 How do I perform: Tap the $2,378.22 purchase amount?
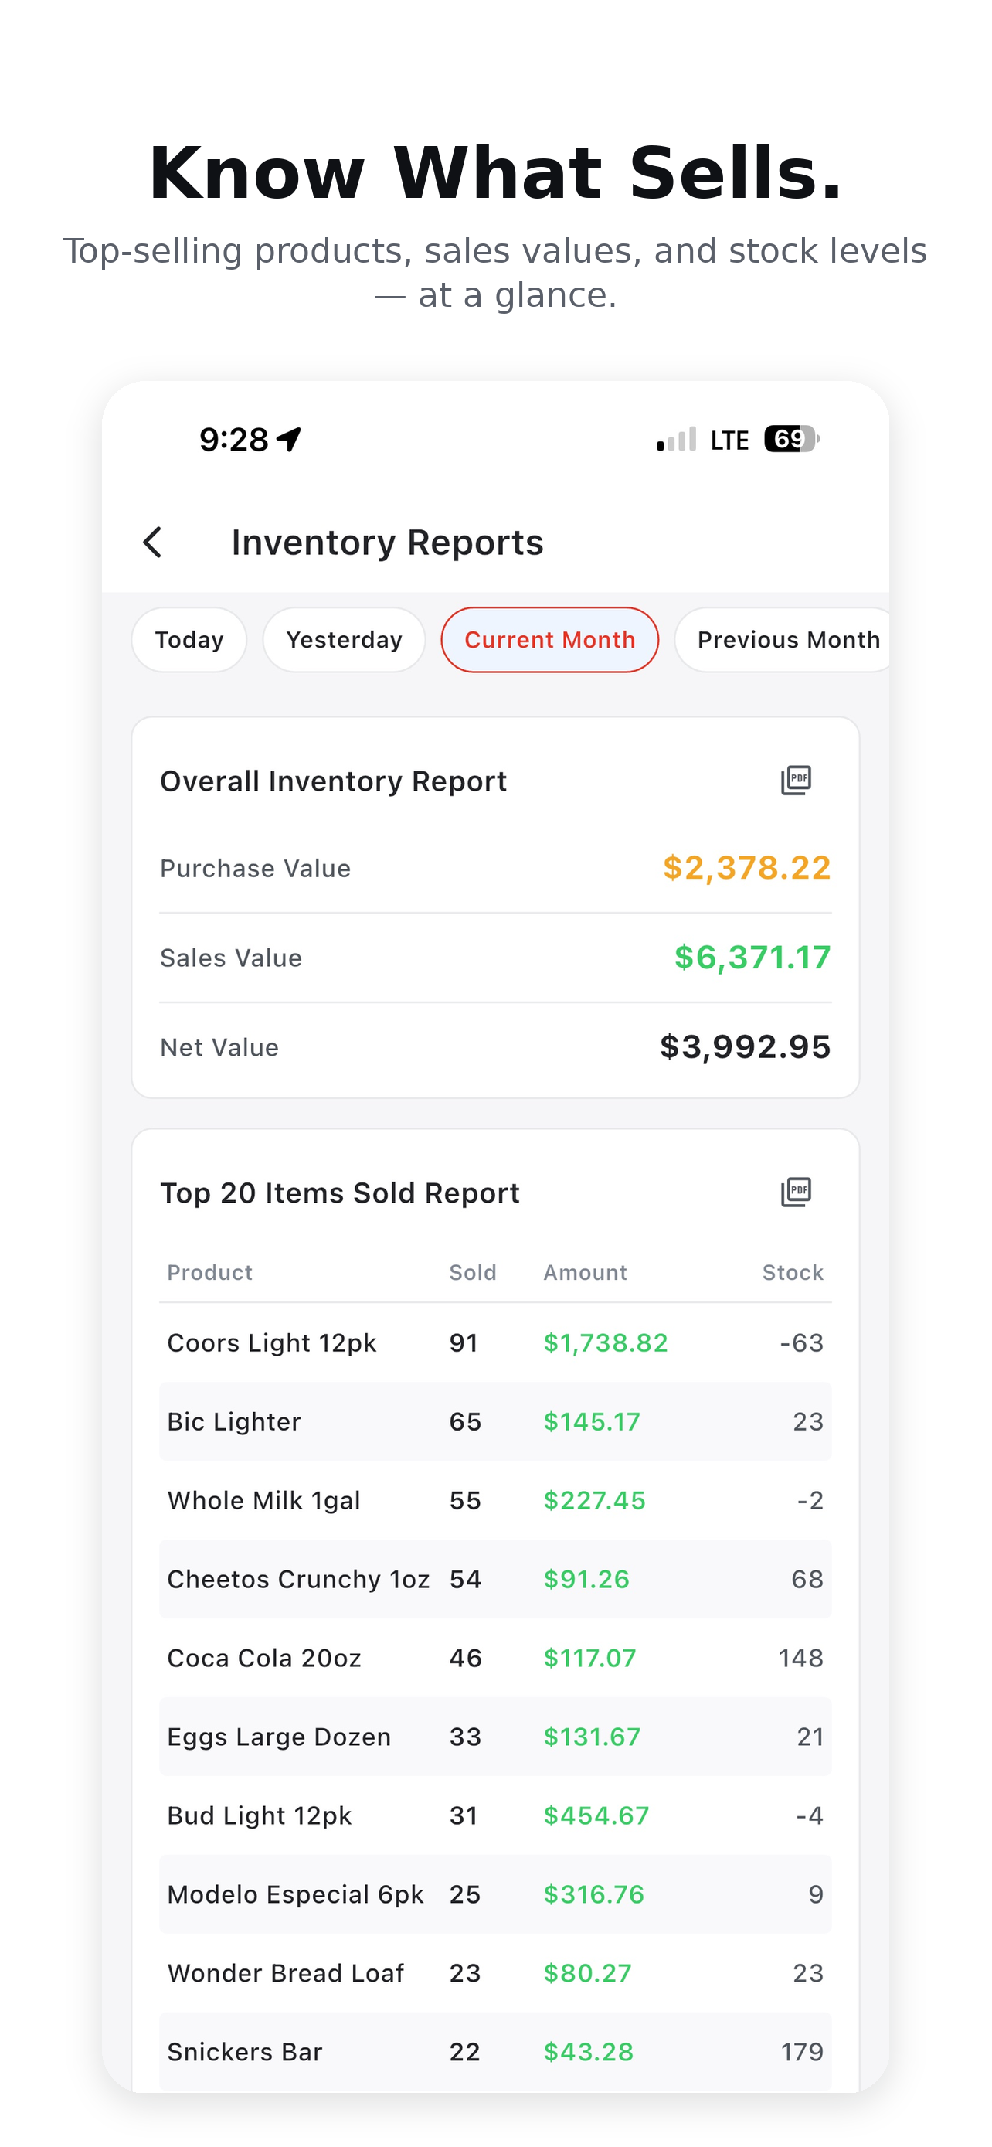pos(747,868)
